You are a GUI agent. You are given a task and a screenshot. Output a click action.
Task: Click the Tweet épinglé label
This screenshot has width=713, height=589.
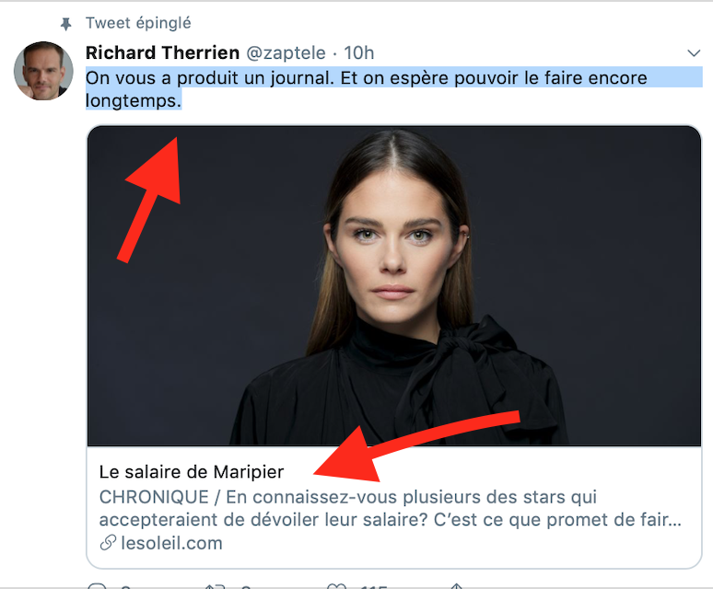point(138,23)
